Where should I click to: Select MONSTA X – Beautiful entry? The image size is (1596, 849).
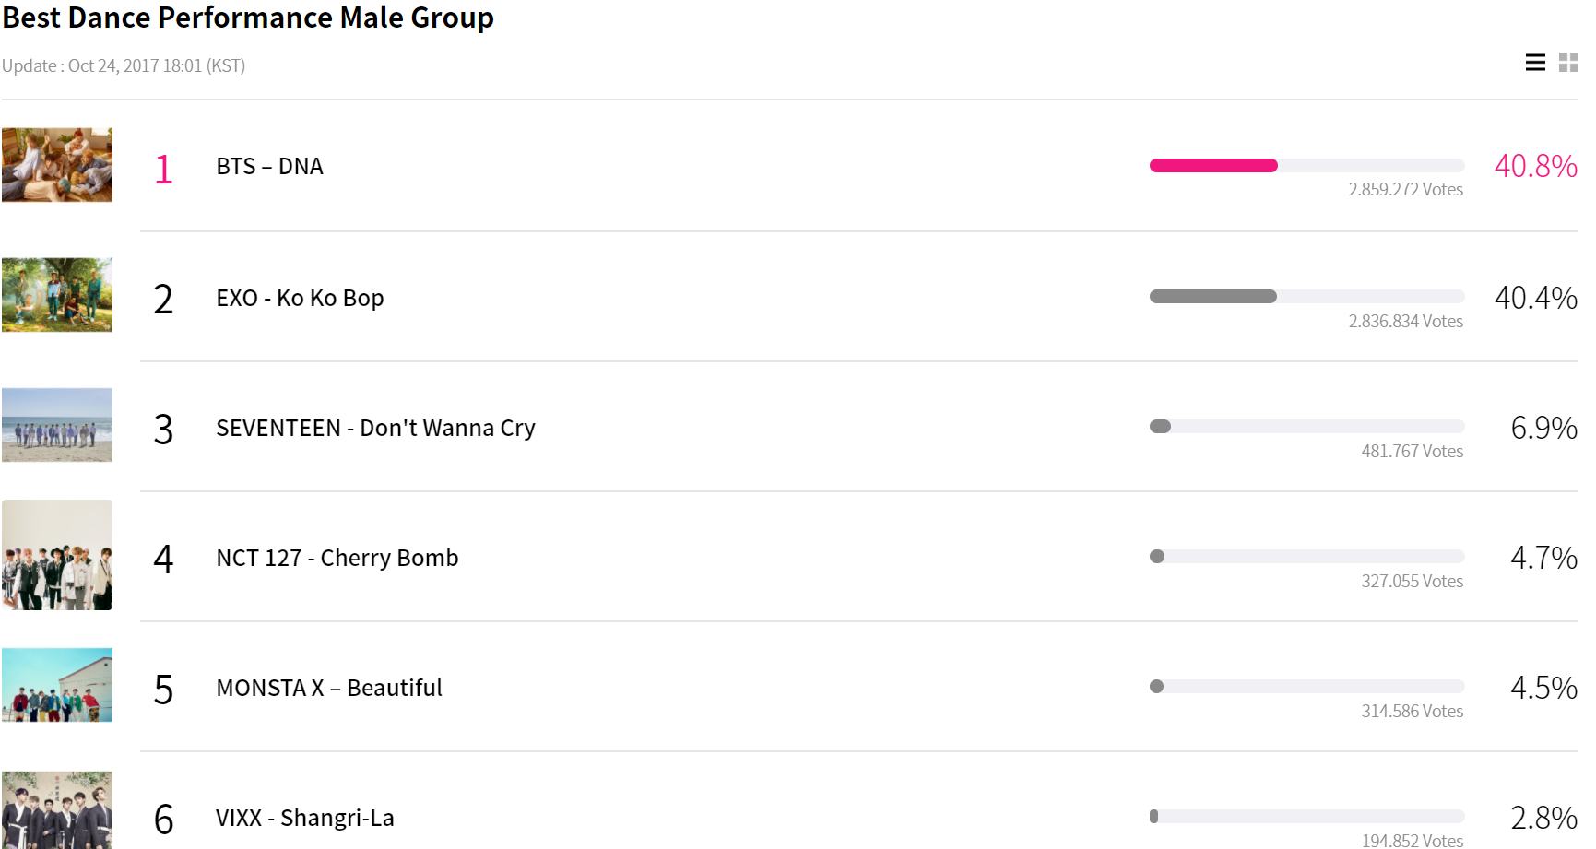point(329,689)
